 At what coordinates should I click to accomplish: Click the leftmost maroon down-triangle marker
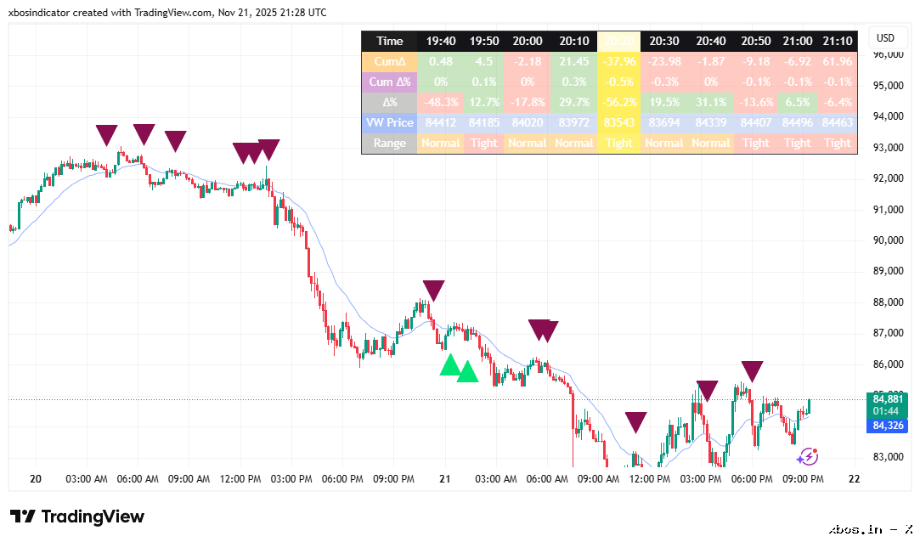(106, 134)
